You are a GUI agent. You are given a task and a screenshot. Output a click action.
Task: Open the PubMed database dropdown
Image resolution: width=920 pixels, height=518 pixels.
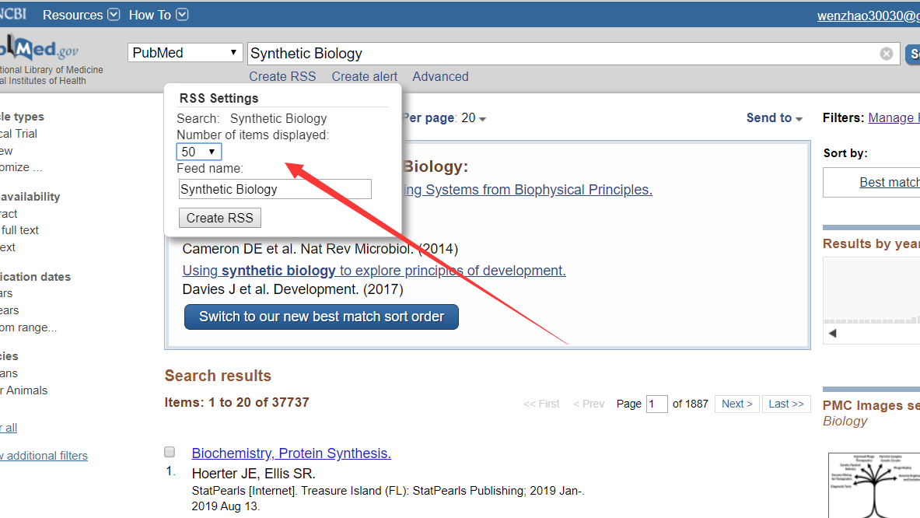coord(186,53)
